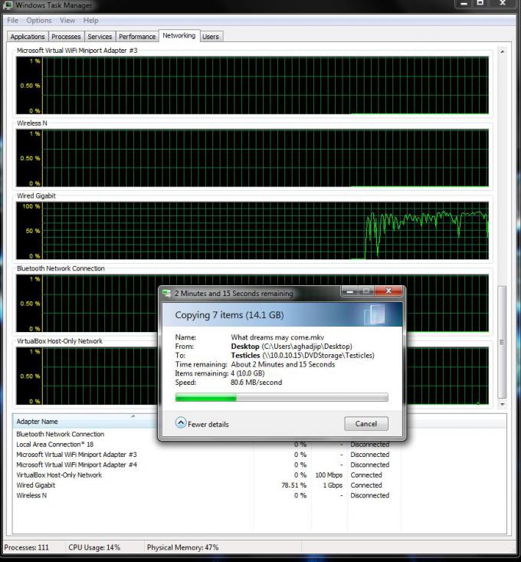Click the CPU Usage: 14% status entry
Image resolution: width=521 pixels, height=562 pixels.
click(x=94, y=547)
